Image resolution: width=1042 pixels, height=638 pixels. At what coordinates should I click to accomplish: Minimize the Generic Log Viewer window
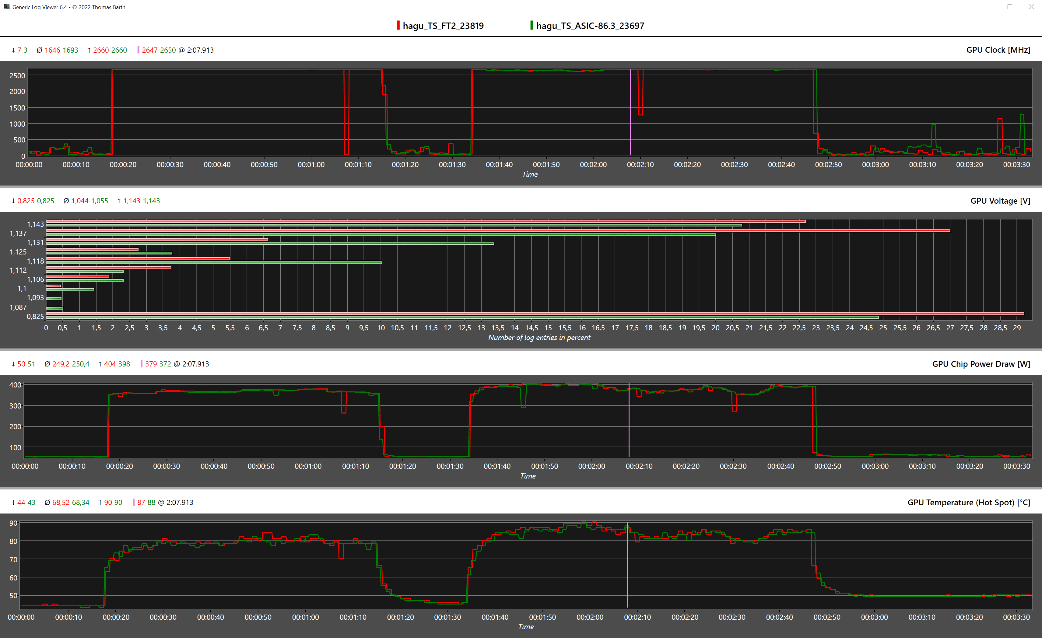point(989,7)
